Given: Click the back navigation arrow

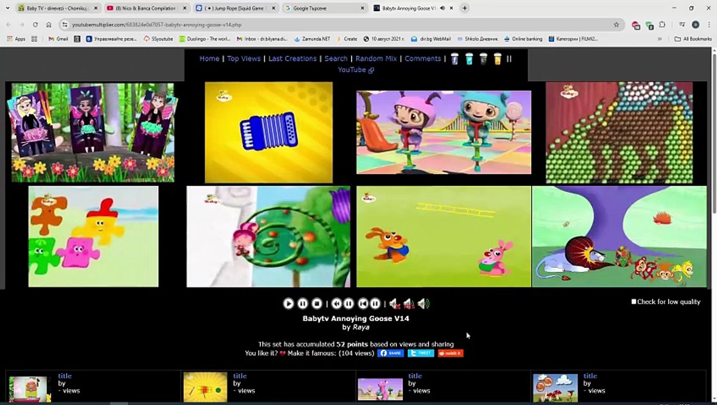Looking at the screenshot, I should (x=8, y=25).
